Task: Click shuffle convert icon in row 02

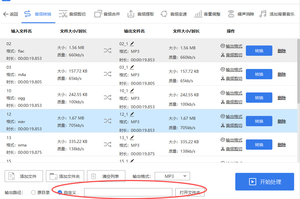Action: pyautogui.click(x=108, y=50)
